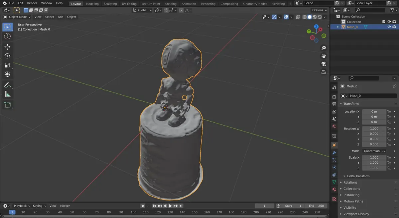399x218 pixels.
Task: Toggle auto keying record button
Action: point(143,206)
